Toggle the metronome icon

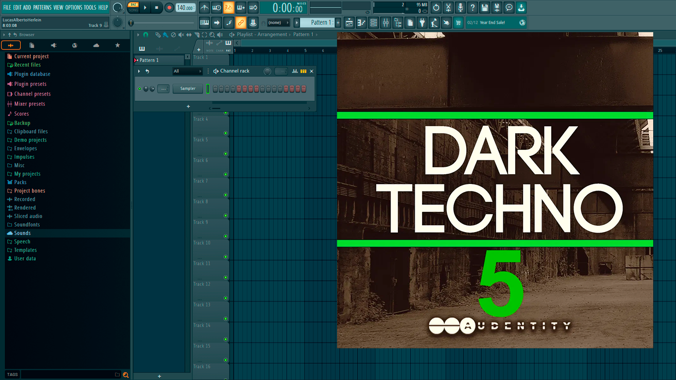(204, 7)
